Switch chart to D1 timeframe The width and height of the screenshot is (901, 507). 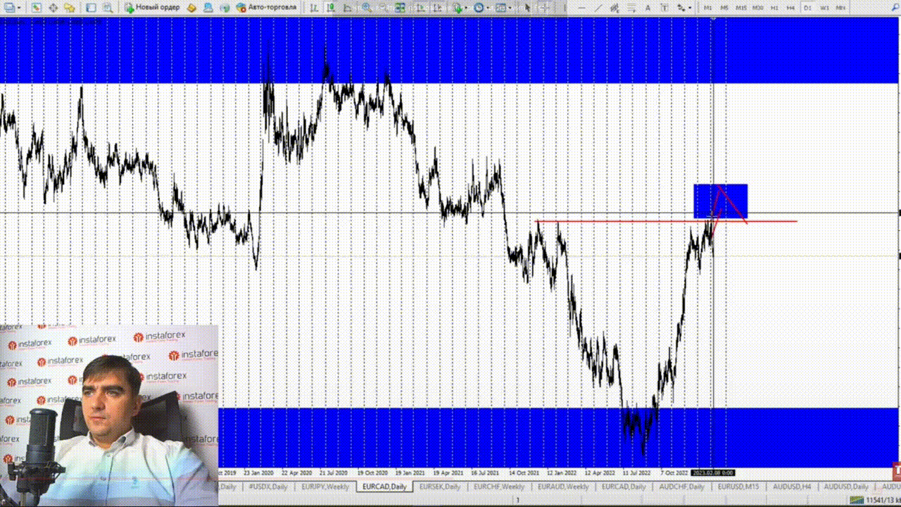807,8
